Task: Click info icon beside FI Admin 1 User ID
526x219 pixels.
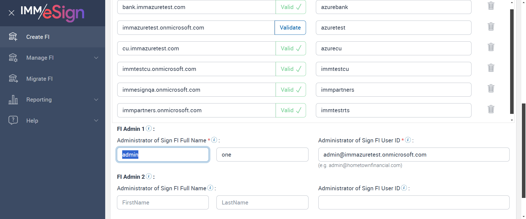Action: [408, 140]
